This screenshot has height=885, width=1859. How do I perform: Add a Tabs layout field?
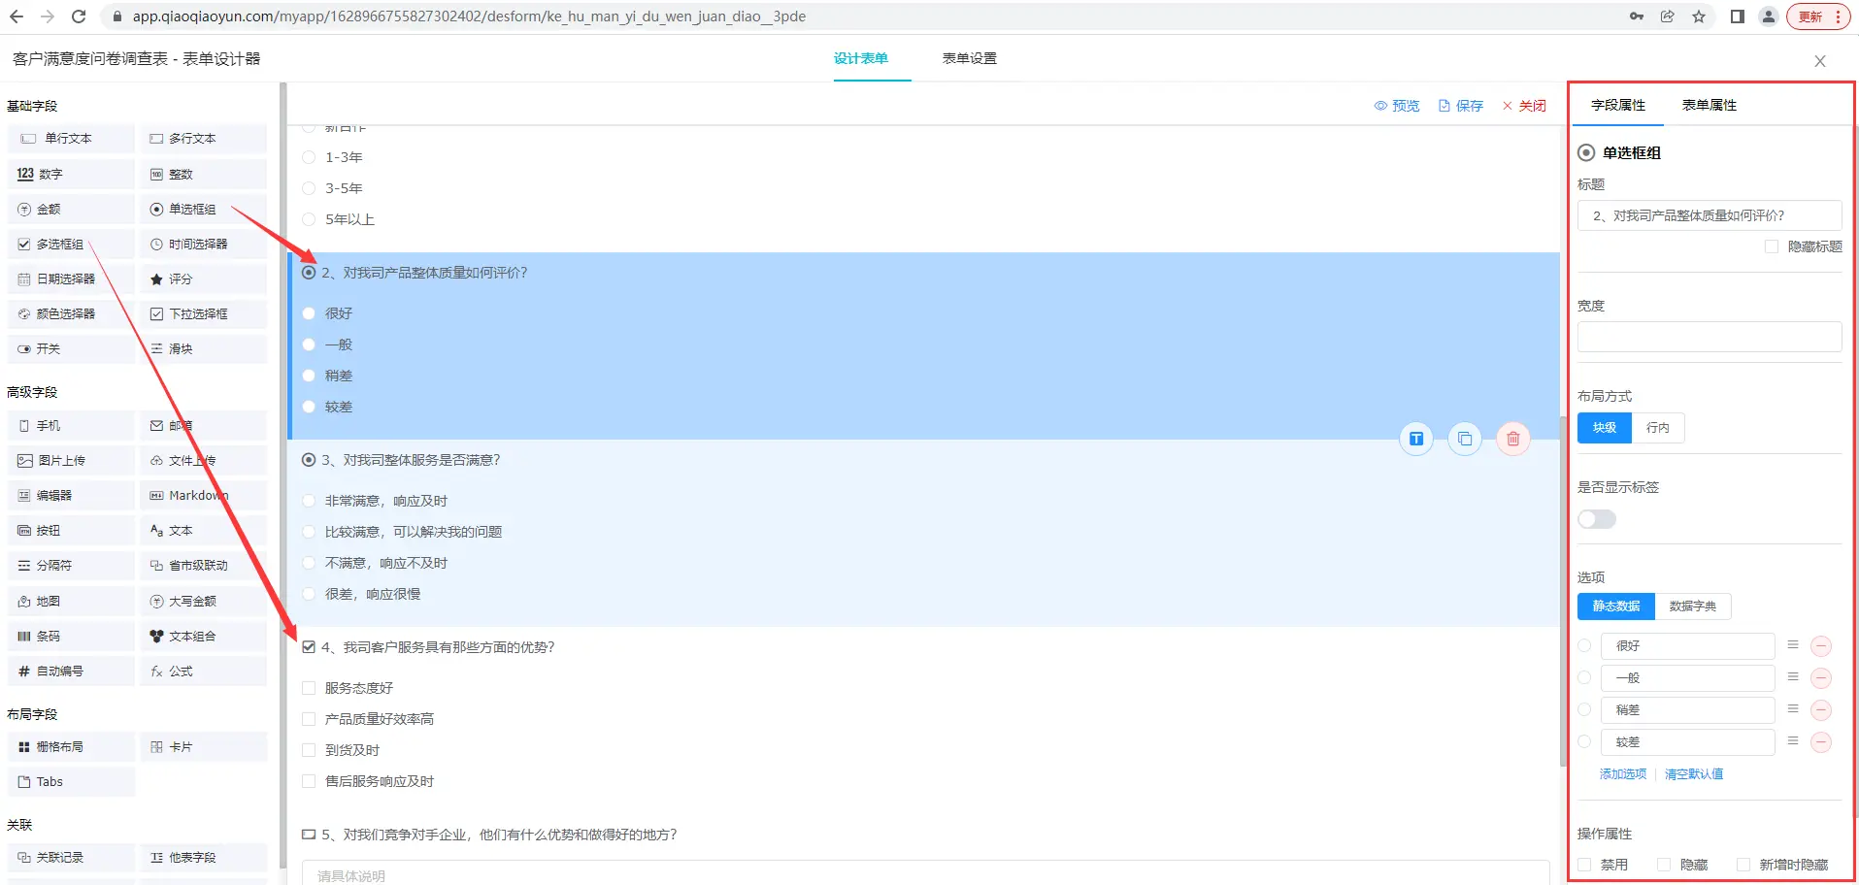71,781
